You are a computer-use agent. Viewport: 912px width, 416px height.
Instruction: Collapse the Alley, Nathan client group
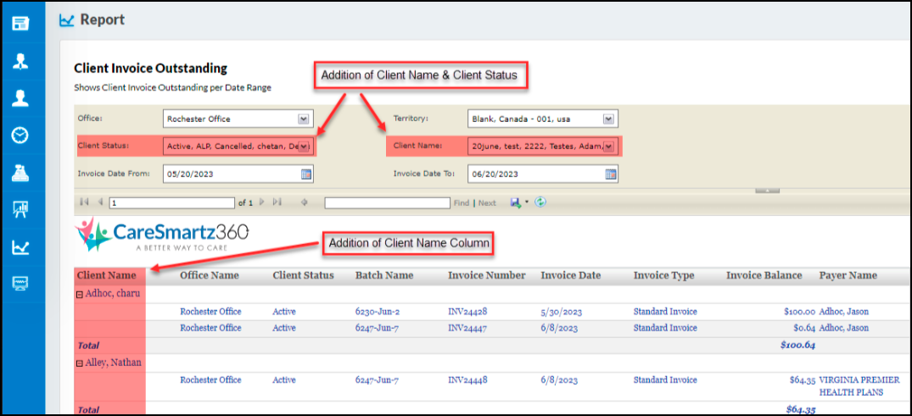(80, 363)
